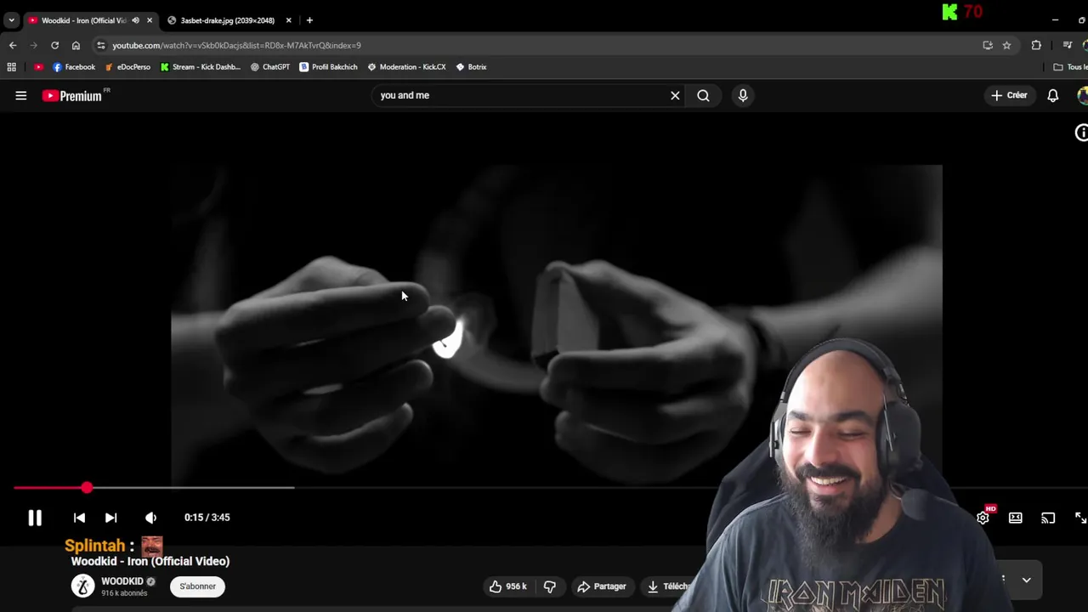Open the Créer menu
The height and width of the screenshot is (612, 1088).
[1009, 95]
